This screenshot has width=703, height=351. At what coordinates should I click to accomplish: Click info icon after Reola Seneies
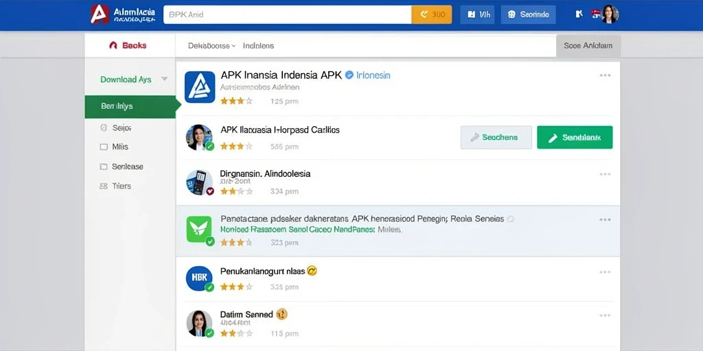click(510, 219)
